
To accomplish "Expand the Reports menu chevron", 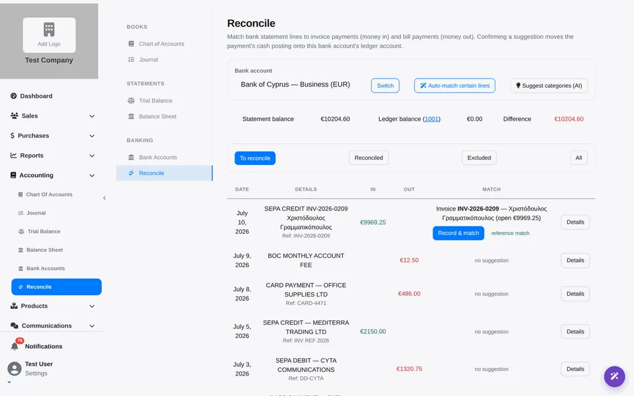I will click(x=92, y=156).
